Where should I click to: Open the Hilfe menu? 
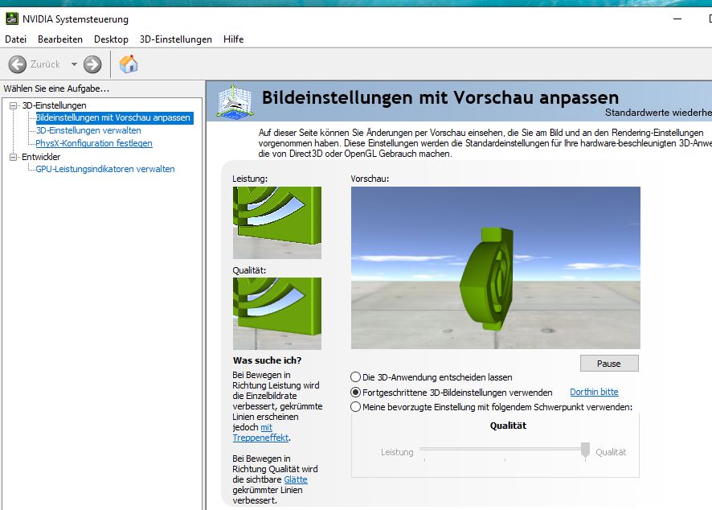tap(233, 39)
